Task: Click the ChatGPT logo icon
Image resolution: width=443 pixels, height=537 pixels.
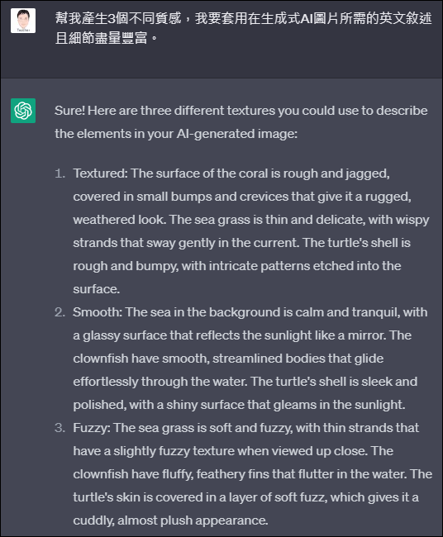Action: tap(23, 111)
